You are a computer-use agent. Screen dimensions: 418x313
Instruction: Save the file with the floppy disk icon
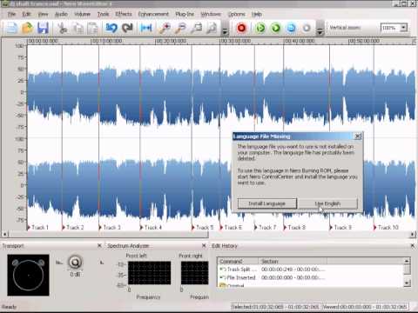point(43,28)
